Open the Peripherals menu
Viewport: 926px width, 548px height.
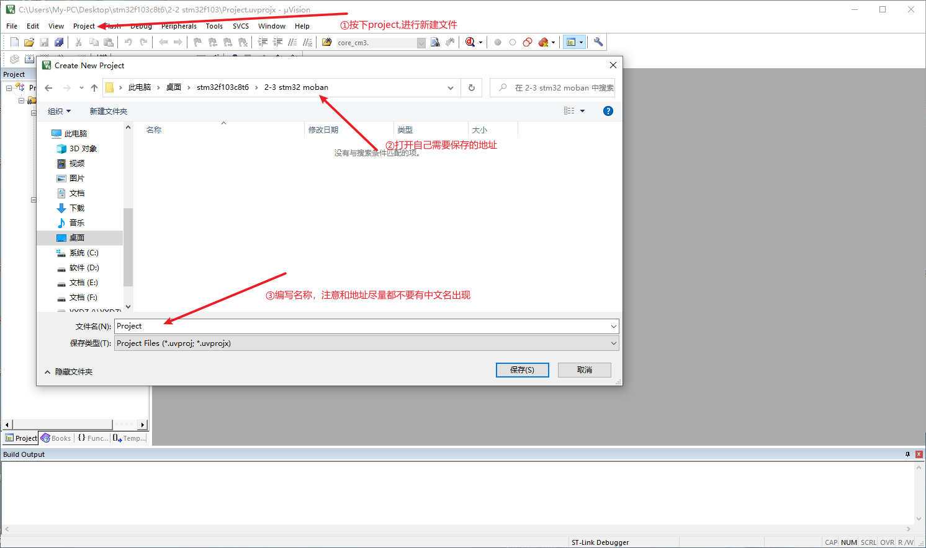coord(179,26)
